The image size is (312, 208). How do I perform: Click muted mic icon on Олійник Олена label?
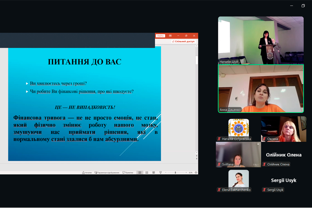(x=265, y=164)
